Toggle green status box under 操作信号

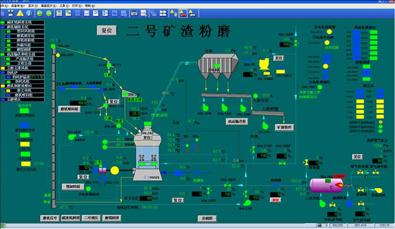pyautogui.click(x=24, y=111)
